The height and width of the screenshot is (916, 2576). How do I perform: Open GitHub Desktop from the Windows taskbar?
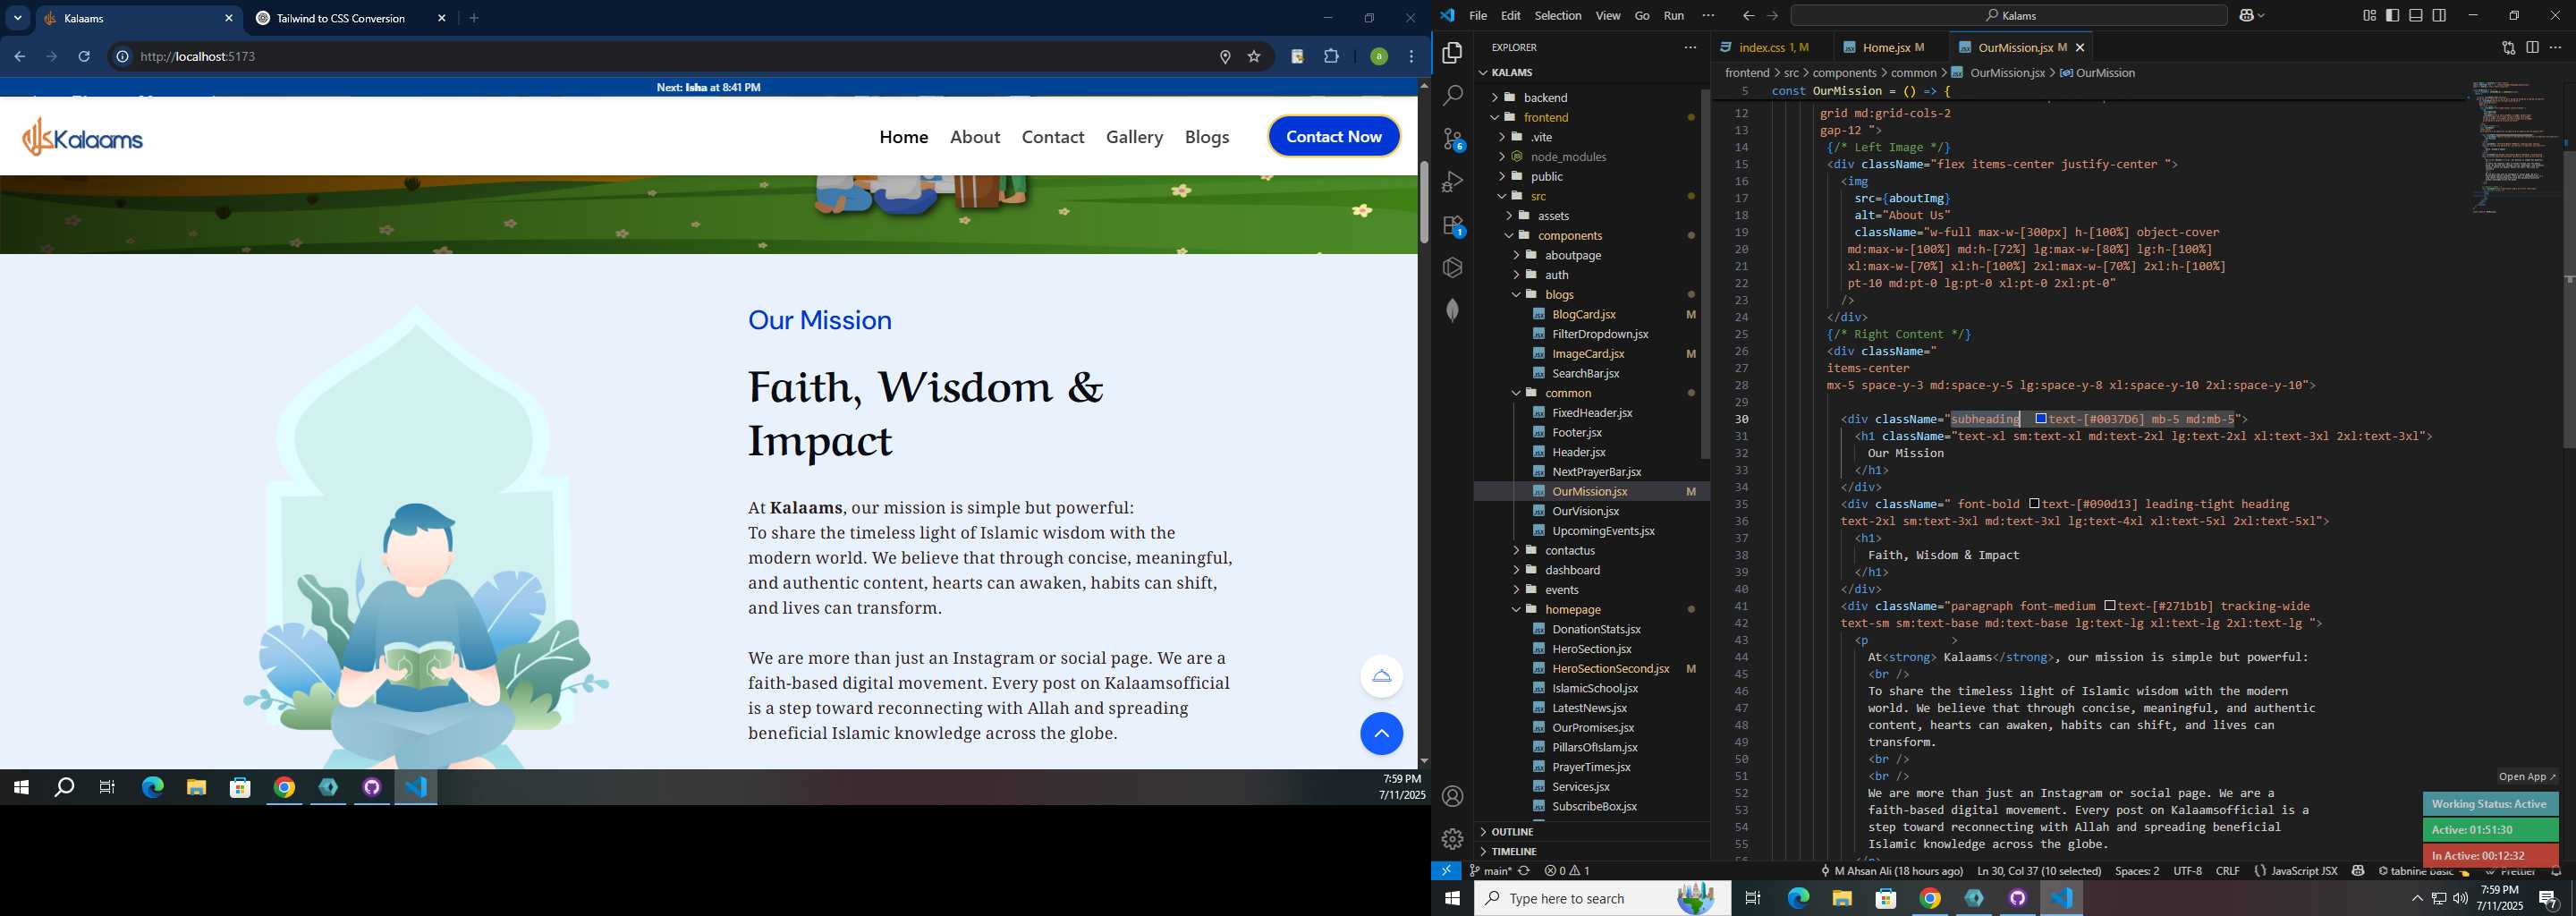click(x=2017, y=898)
